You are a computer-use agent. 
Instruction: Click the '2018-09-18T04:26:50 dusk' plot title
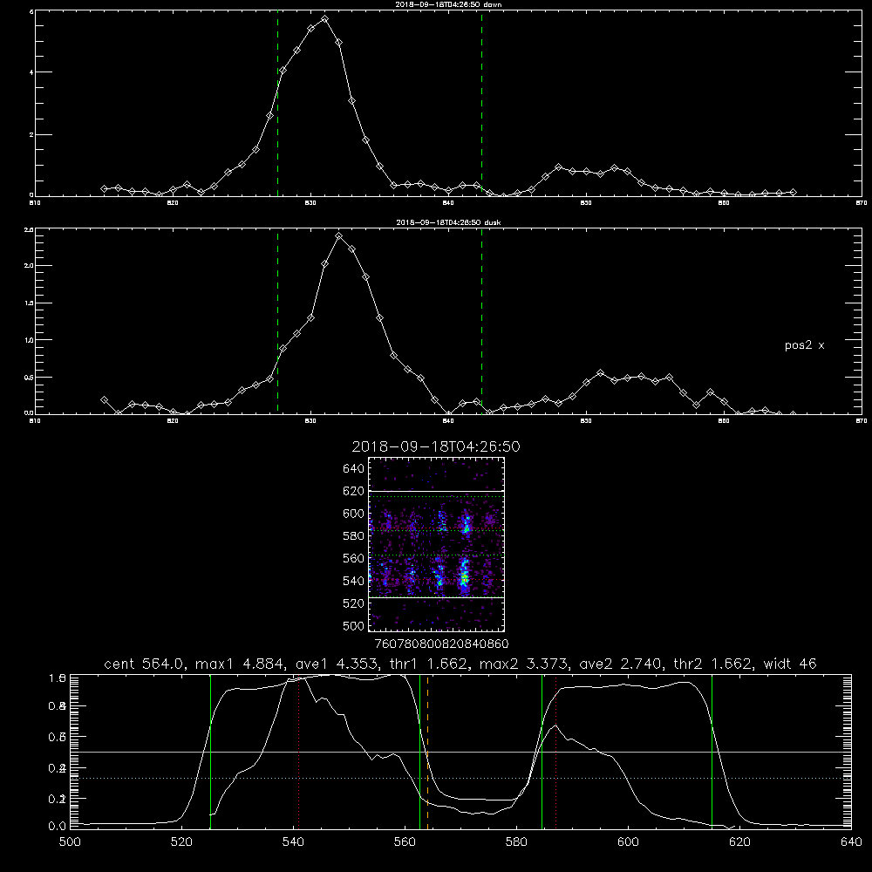coord(448,222)
